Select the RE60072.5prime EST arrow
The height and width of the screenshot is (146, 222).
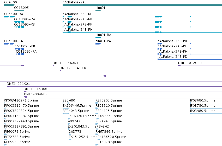coord(5,134)
